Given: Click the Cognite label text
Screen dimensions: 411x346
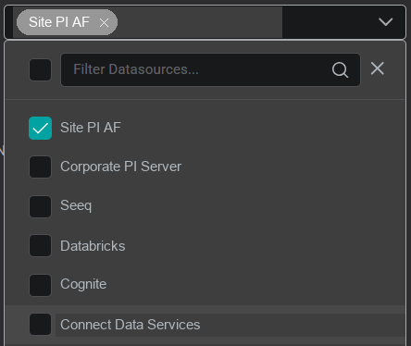Looking at the screenshot, I should click(83, 284).
